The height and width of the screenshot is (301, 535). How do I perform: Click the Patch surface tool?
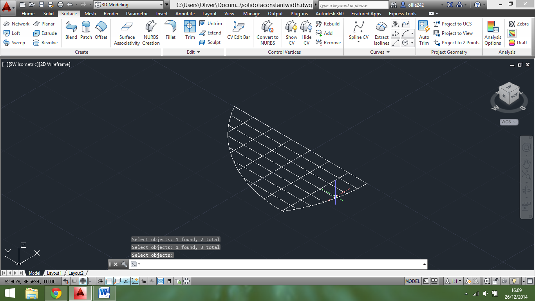click(86, 31)
